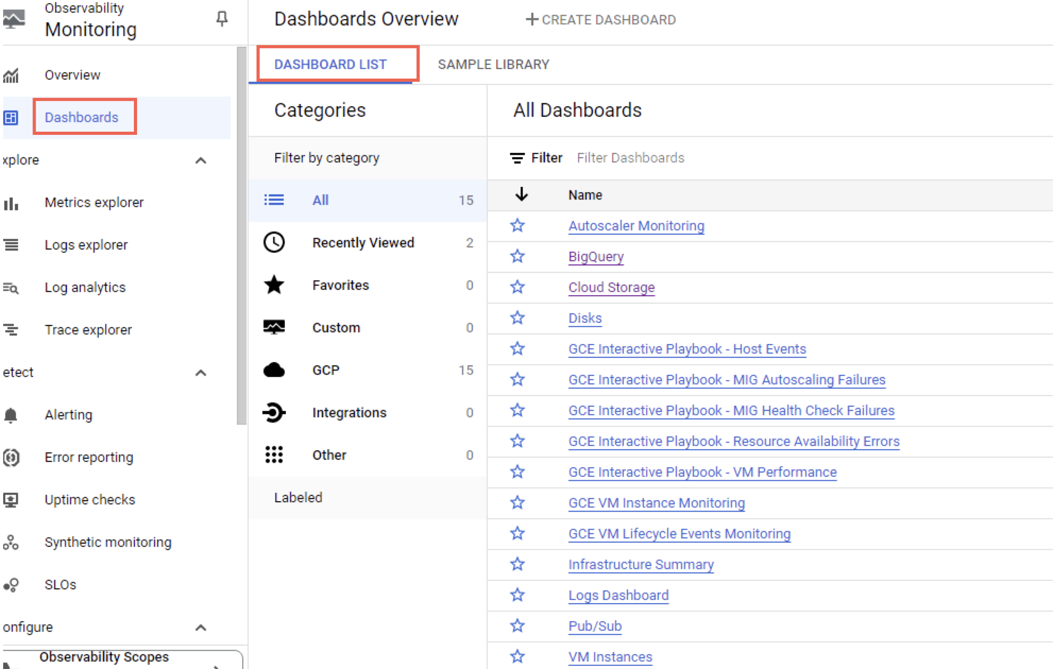Viewport: 1053px width, 669px height.
Task: Star the Logs Dashboard row
Action: [x=517, y=595]
